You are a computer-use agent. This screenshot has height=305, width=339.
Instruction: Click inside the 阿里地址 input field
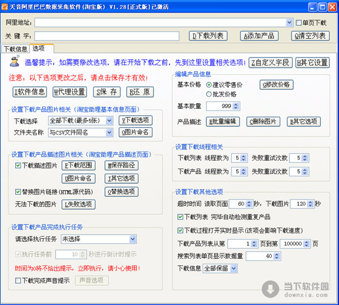tap(160, 23)
